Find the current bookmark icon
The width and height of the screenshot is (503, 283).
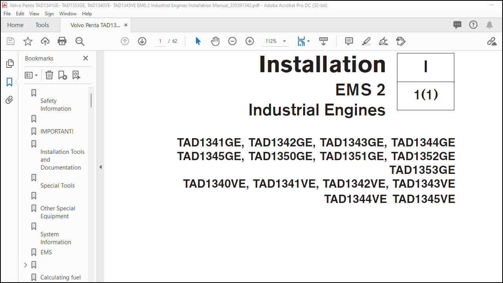(76, 75)
